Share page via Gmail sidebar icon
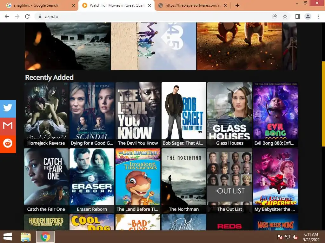 coord(8,126)
